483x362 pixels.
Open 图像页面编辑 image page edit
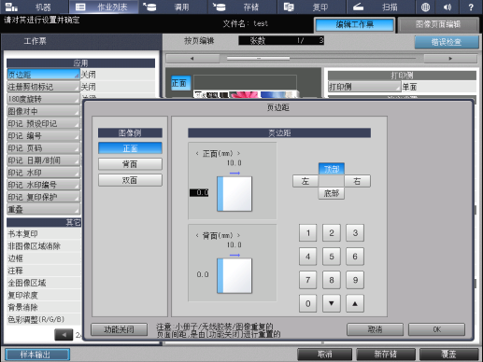pyautogui.click(x=438, y=25)
